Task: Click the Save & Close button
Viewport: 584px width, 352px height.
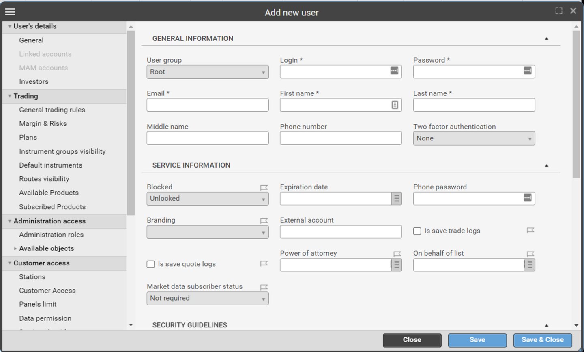Action: click(543, 340)
